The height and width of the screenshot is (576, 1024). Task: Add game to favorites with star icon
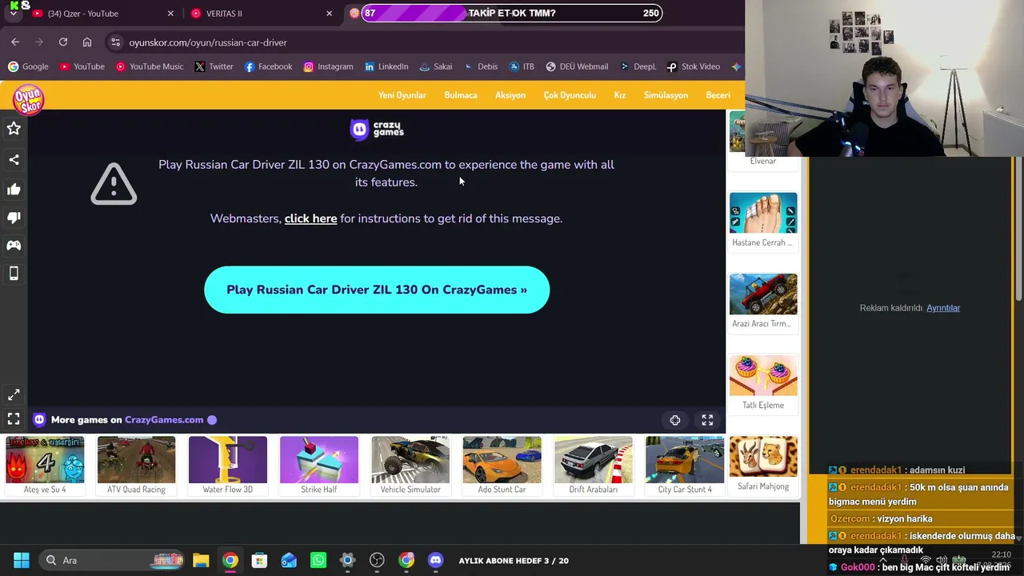14,129
